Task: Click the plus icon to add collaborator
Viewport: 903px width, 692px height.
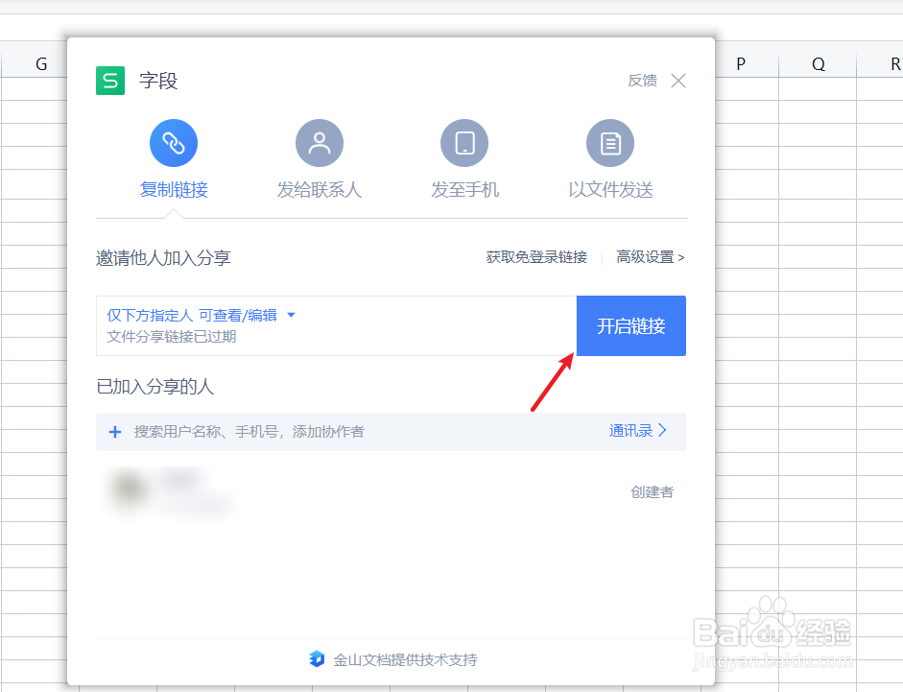Action: [115, 432]
